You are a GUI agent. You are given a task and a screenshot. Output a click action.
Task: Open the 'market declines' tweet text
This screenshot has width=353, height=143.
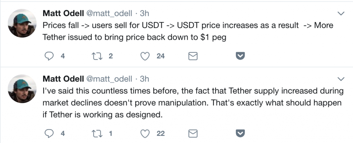193,103
